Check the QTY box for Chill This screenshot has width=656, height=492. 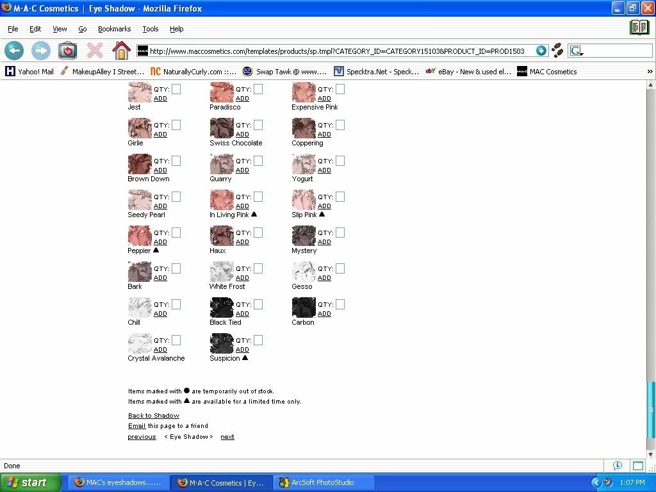coord(176,304)
